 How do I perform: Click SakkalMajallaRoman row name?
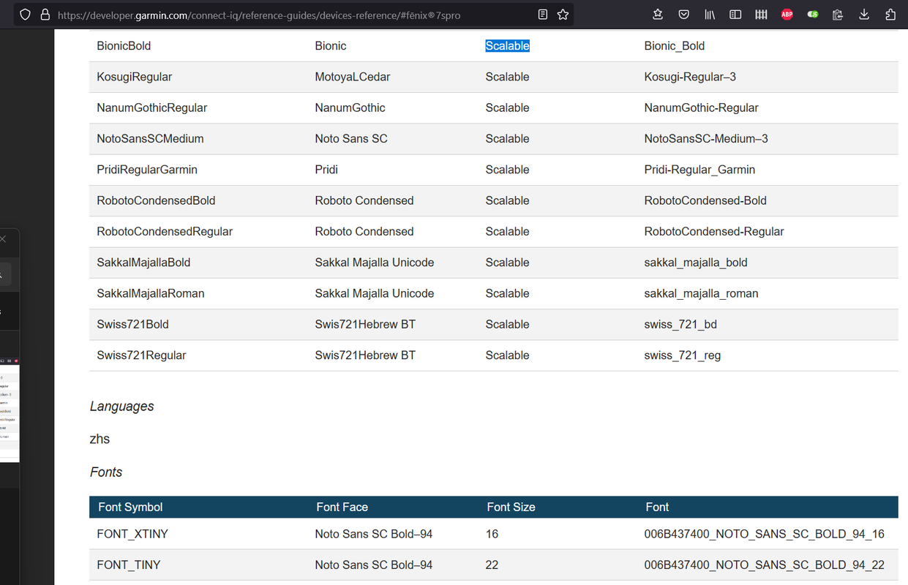pos(151,293)
